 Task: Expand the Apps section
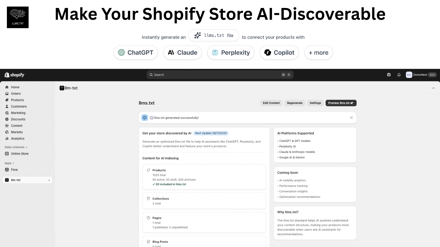pos(9,163)
